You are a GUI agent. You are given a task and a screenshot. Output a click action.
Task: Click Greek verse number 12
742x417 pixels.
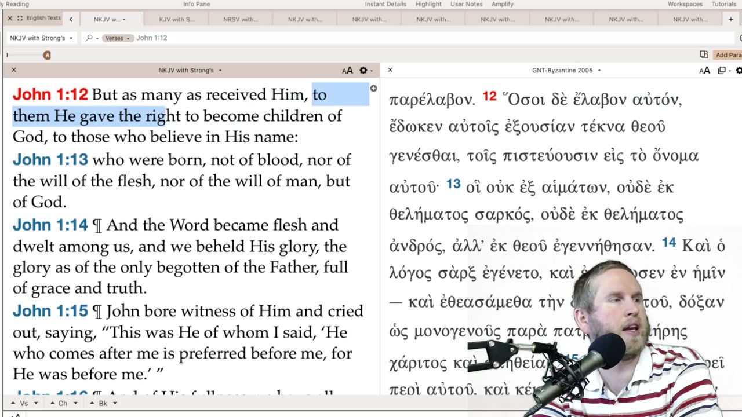490,96
